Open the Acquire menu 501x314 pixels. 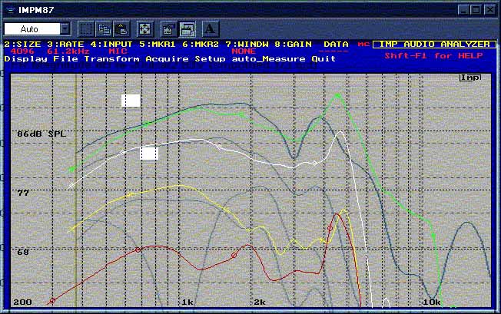(167, 59)
